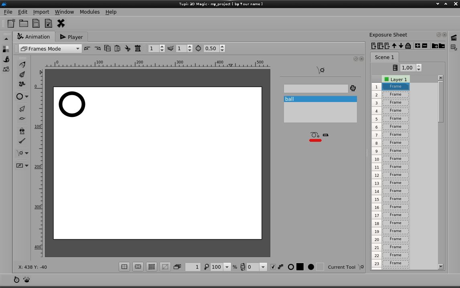This screenshot has height=288, width=460.
Task: Click the X close project icon
Action: 61,23
